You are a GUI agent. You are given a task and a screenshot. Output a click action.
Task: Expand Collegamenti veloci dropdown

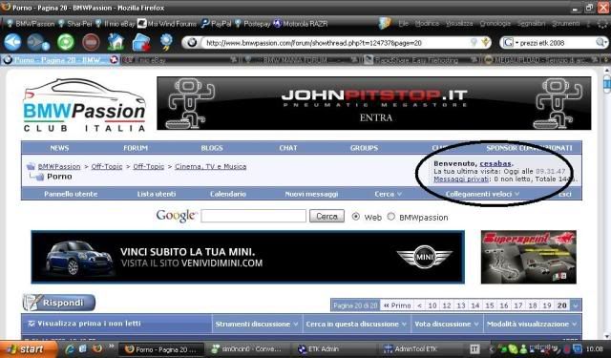482,194
